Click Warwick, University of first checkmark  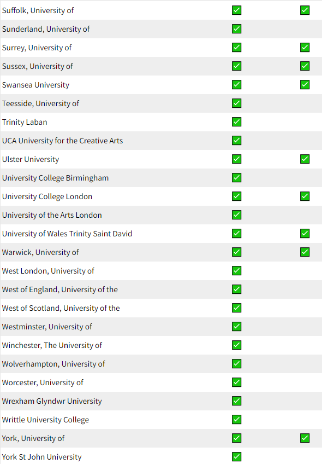click(x=236, y=252)
